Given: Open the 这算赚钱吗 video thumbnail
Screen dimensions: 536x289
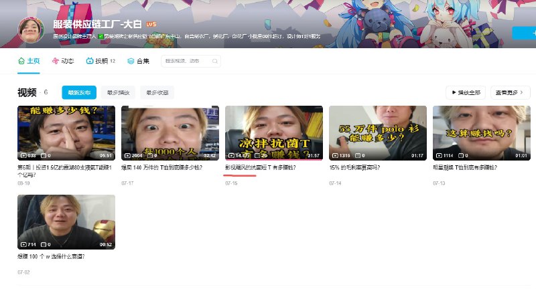Looking at the screenshot, I should pos(482,133).
